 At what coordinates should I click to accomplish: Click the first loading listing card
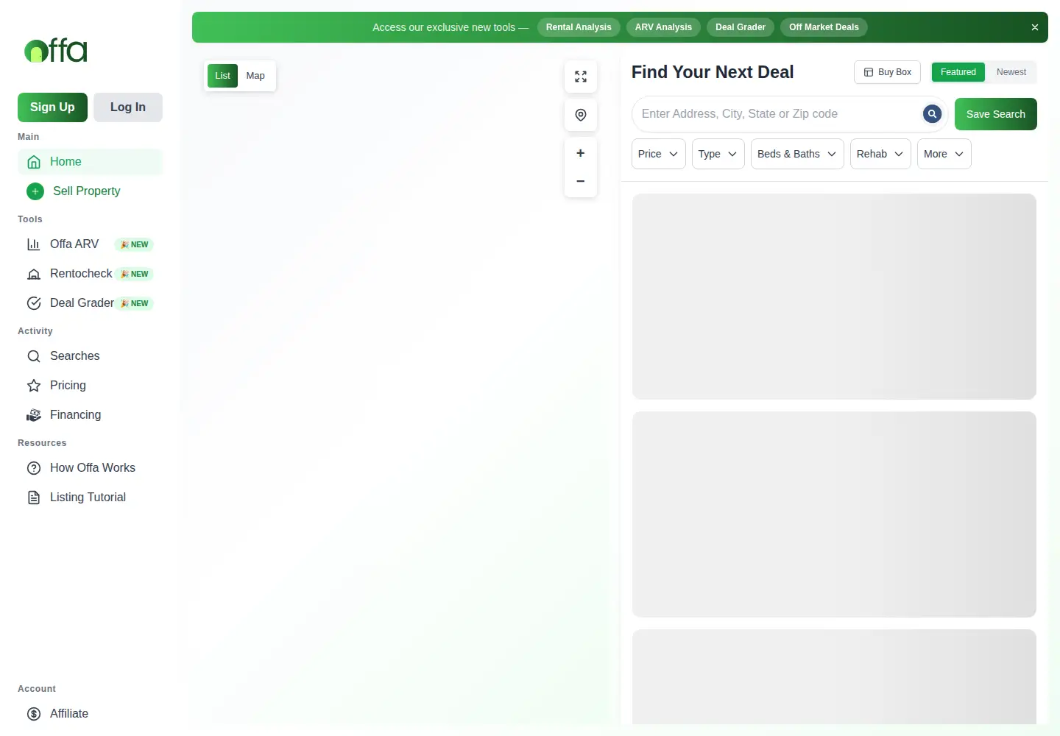(x=834, y=297)
